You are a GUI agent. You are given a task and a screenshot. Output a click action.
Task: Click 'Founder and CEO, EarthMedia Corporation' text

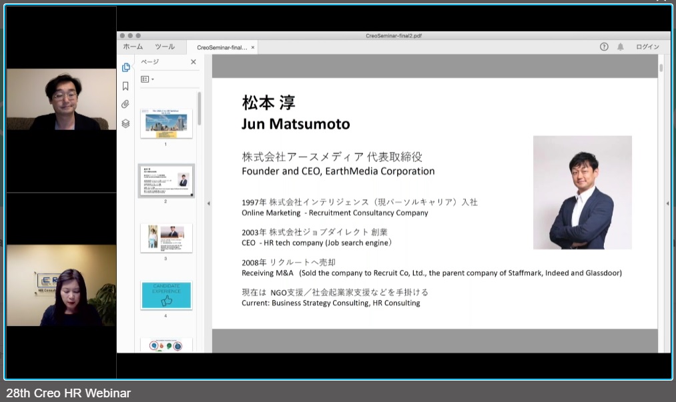tap(338, 171)
